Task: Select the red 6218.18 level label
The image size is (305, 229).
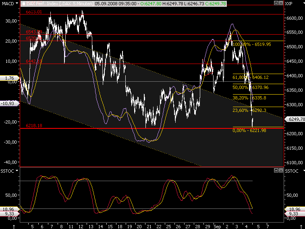Action: 34,126
